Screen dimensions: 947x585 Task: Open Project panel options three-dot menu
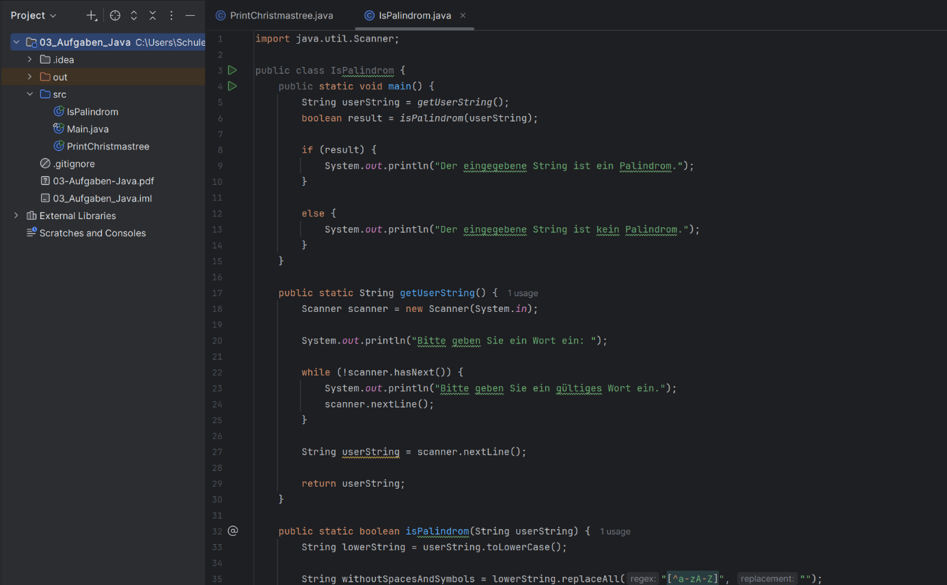tap(171, 16)
